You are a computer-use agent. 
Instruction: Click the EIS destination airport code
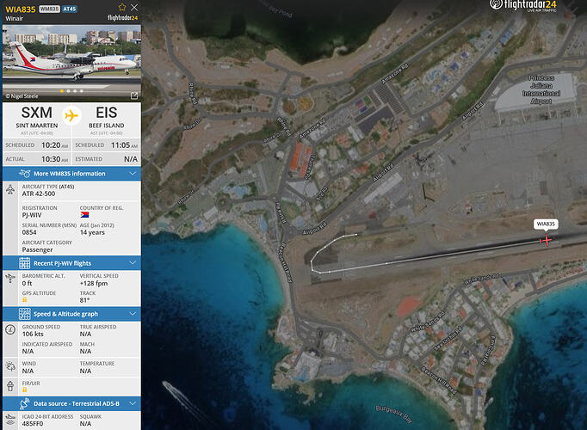click(x=107, y=113)
